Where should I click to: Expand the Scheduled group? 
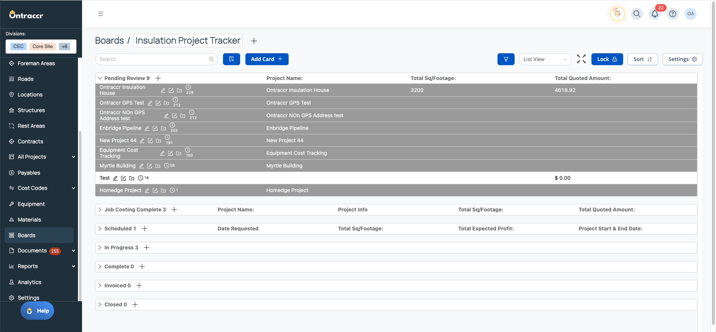pyautogui.click(x=100, y=229)
